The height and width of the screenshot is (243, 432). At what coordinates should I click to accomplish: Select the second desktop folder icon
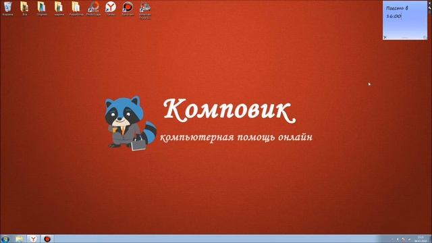coord(25,9)
